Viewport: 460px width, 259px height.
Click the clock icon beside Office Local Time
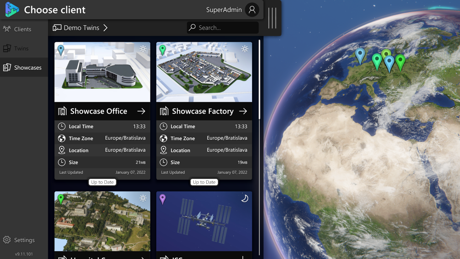62,127
